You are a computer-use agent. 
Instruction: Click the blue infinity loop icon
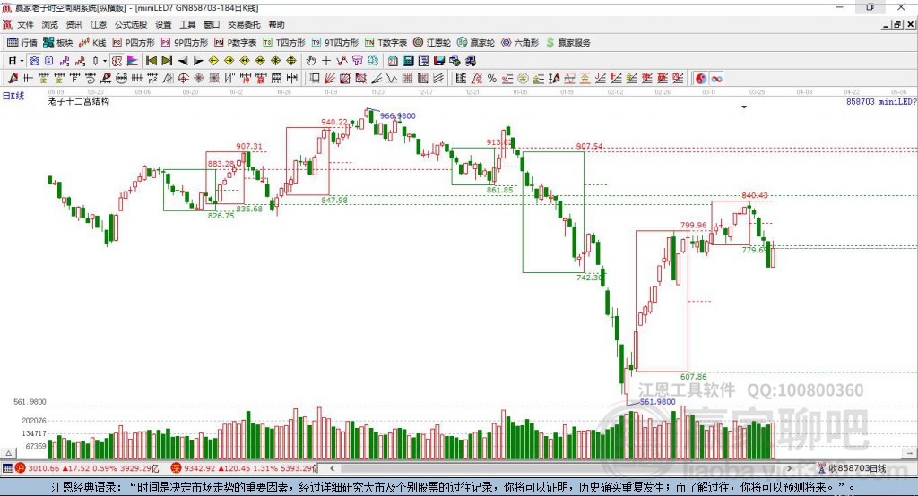pyautogui.click(x=716, y=79)
